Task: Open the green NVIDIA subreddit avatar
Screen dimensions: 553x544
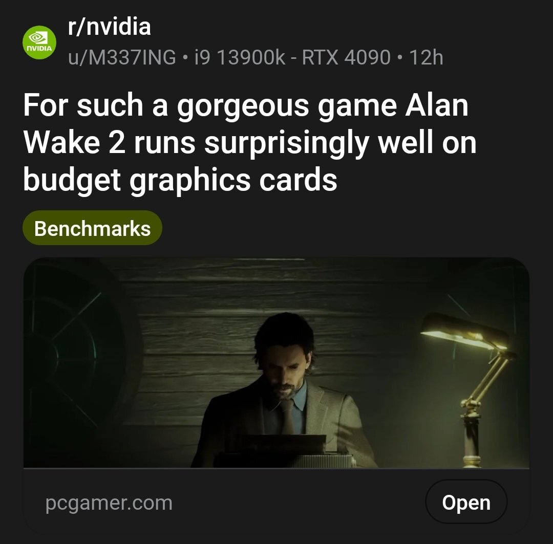Action: pos(39,42)
